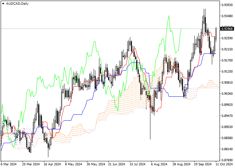The width and height of the screenshot is (235, 168).
Task: Click the 6 Aug 2024 date label
Action: coord(159,164)
